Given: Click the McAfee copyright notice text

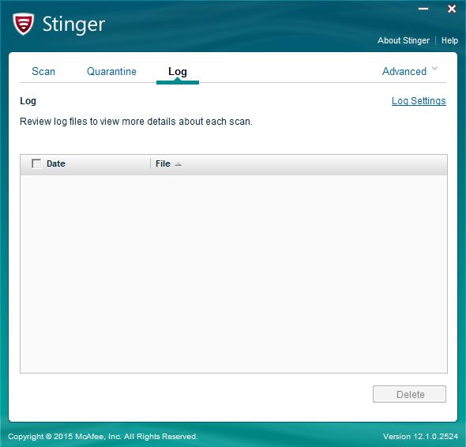Looking at the screenshot, I should [x=103, y=436].
